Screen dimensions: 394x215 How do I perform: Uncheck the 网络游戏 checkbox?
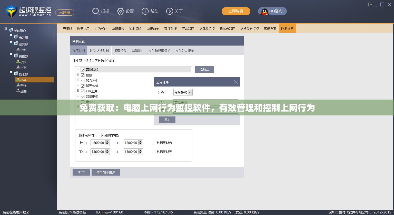click(x=83, y=70)
